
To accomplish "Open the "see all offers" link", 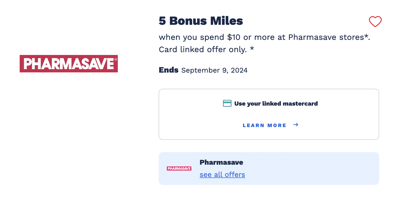I will (222, 175).
